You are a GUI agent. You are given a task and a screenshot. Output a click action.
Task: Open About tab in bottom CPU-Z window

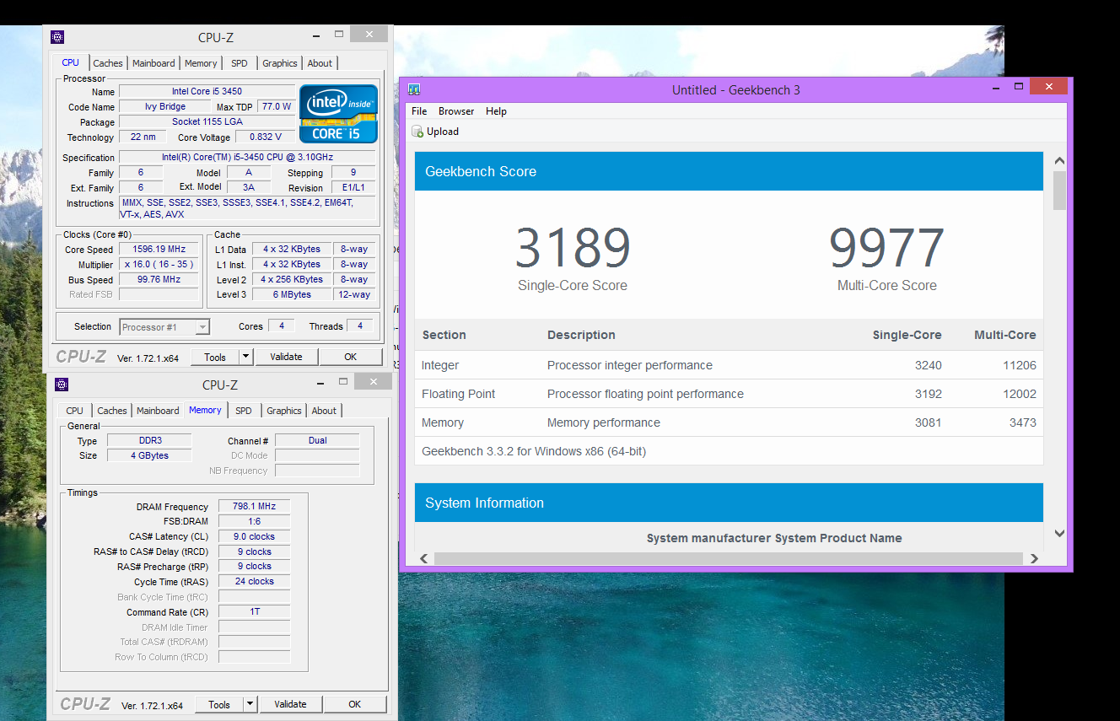pos(324,411)
